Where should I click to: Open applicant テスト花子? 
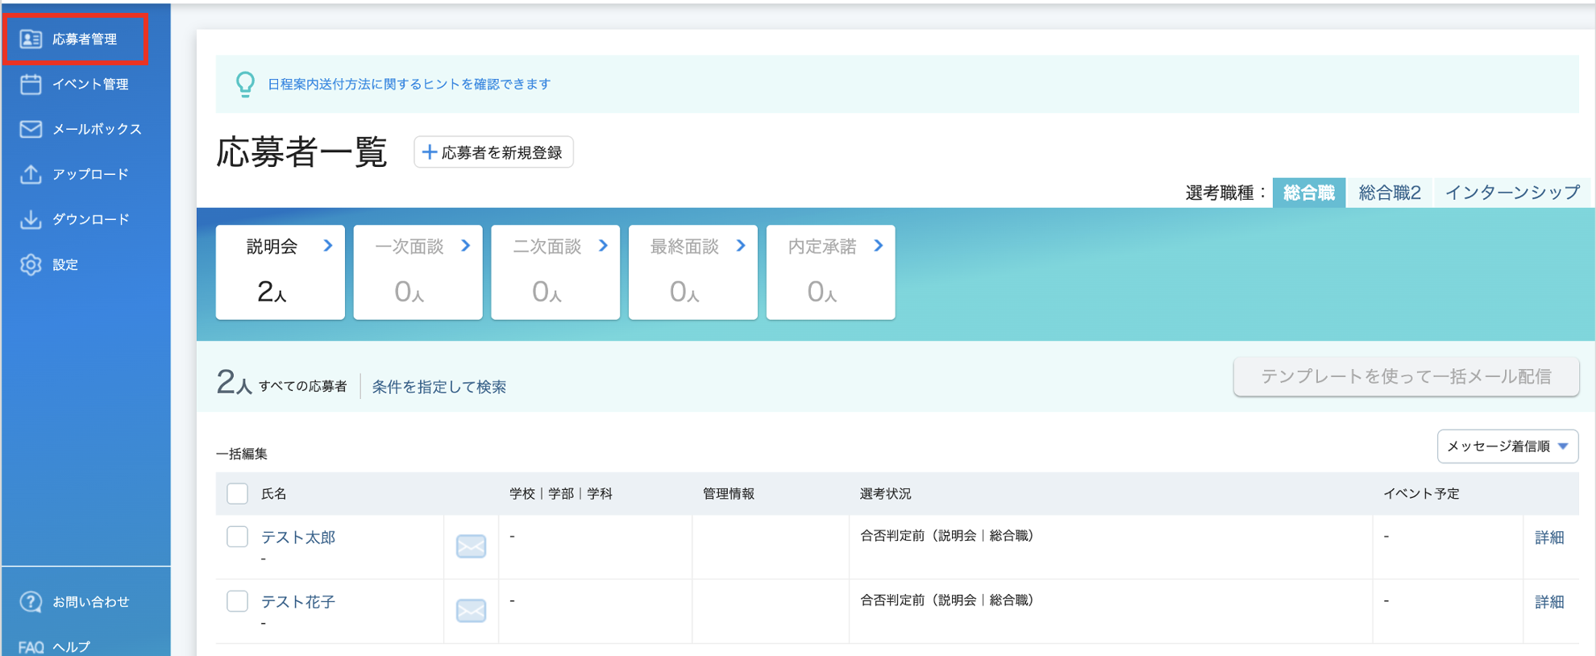pyautogui.click(x=298, y=602)
